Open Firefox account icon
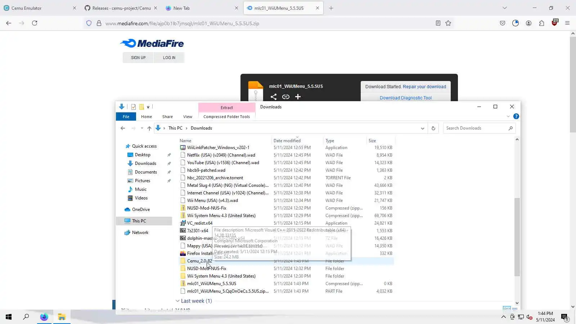The width and height of the screenshot is (576, 324). [528, 23]
